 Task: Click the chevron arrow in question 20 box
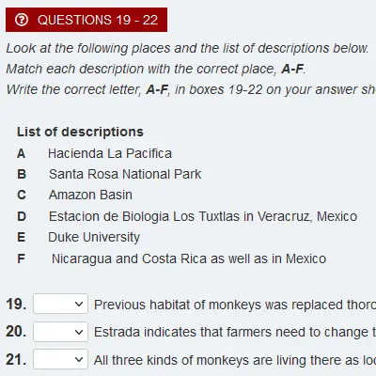79,332
